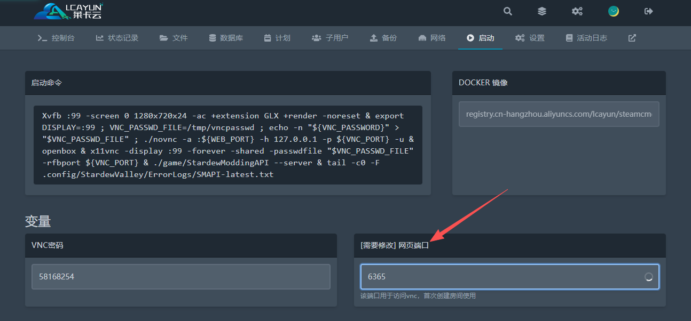The height and width of the screenshot is (321, 691).
Task: Click the user avatar icon
Action: [x=614, y=11]
